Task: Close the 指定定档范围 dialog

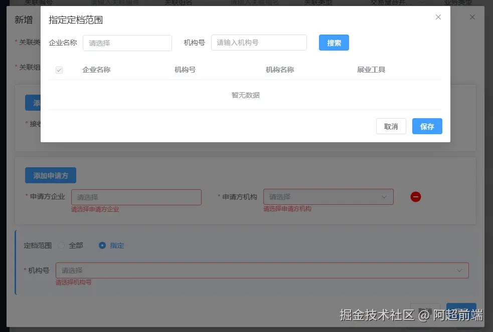Action: [438, 17]
